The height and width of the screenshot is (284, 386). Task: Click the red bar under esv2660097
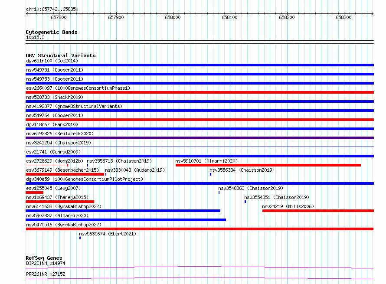[200, 92]
